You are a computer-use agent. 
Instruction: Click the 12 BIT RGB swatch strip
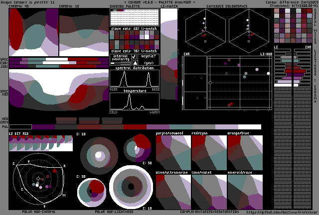point(41,143)
